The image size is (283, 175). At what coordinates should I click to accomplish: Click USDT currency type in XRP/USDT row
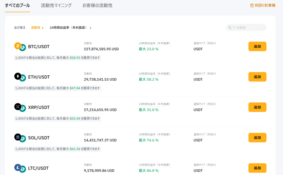pyautogui.click(x=198, y=110)
